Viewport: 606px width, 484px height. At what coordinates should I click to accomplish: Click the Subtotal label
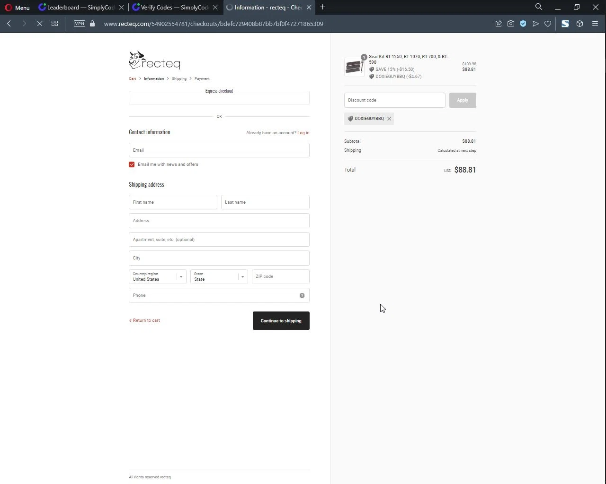pos(352,141)
